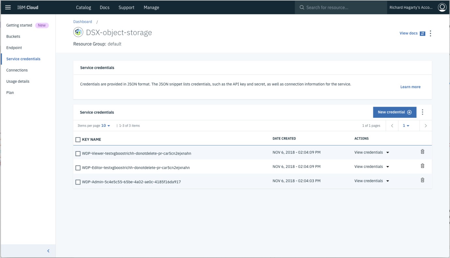Open the page number dropdown
This screenshot has height=258, width=450.
[x=406, y=126]
